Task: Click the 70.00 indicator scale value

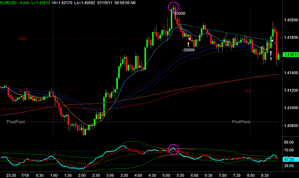Action: point(288,150)
